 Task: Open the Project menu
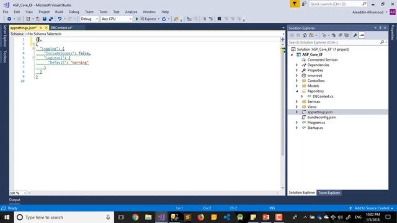pyautogui.click(x=44, y=12)
